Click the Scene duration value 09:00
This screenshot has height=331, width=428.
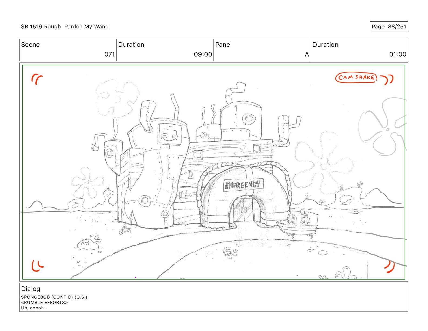[203, 54]
